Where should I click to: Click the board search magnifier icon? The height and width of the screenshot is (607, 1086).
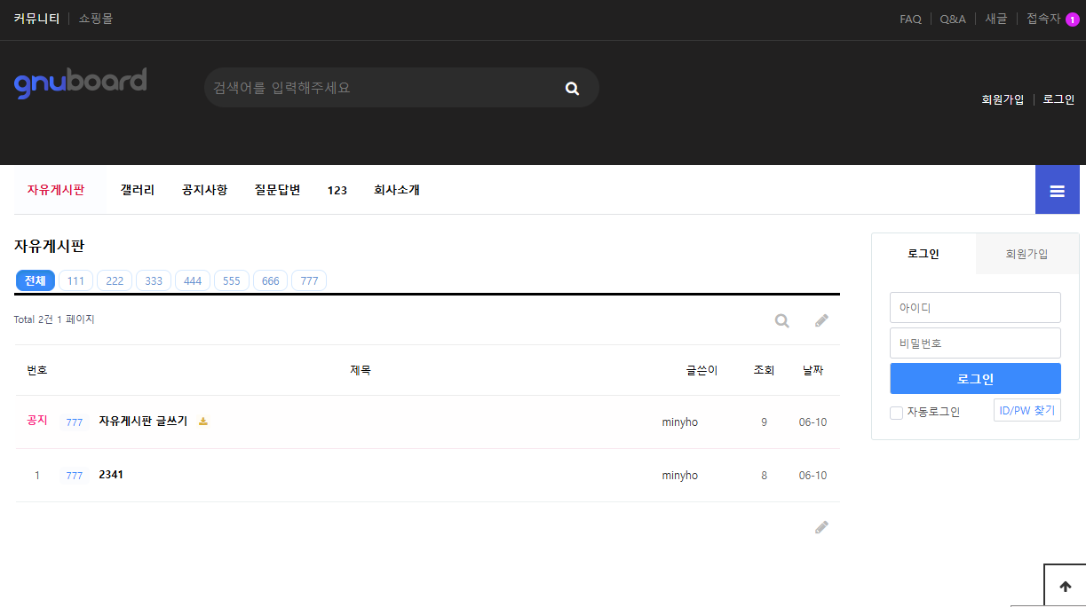pyautogui.click(x=781, y=320)
